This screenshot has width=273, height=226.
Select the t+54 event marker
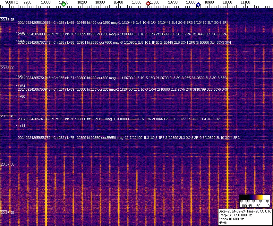[21, 86]
